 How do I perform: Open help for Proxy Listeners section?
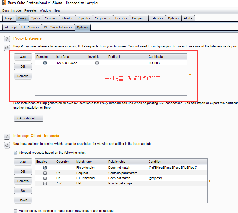pos(7,39)
